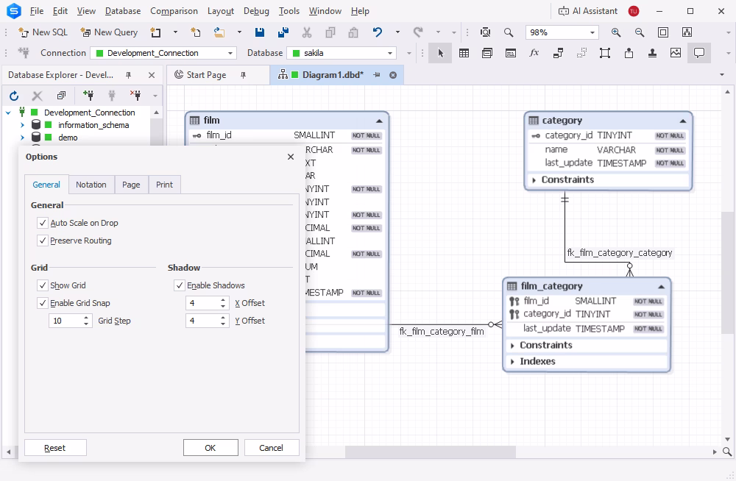
Task: Switch to the Notation tab
Action: click(91, 185)
